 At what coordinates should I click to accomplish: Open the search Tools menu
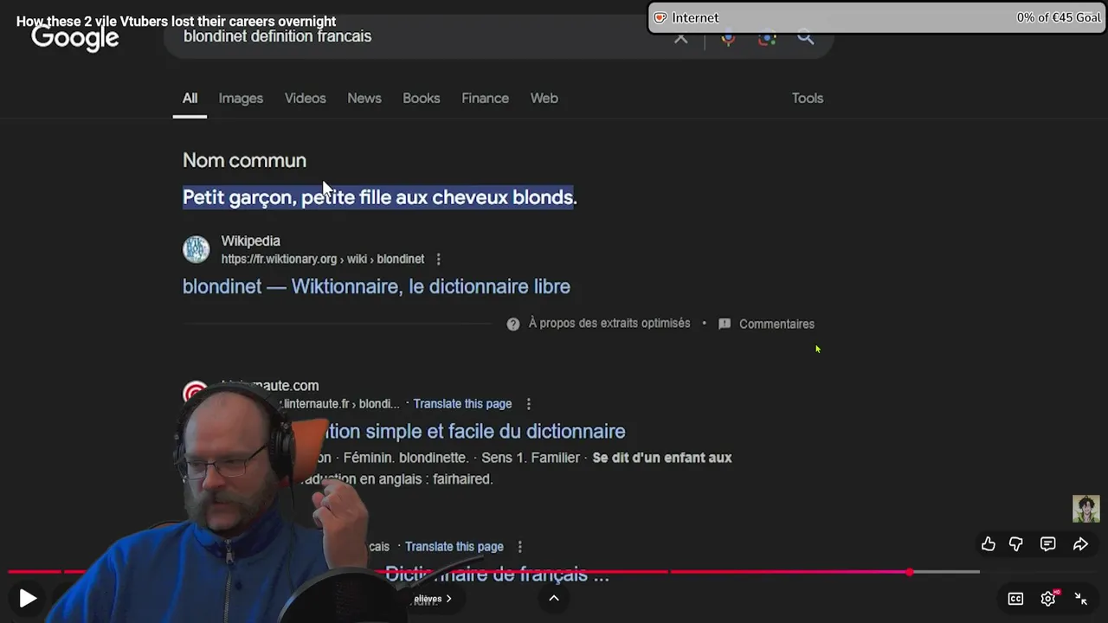tap(808, 99)
